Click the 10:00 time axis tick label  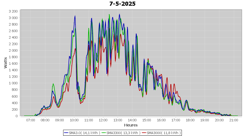(x=74, y=120)
